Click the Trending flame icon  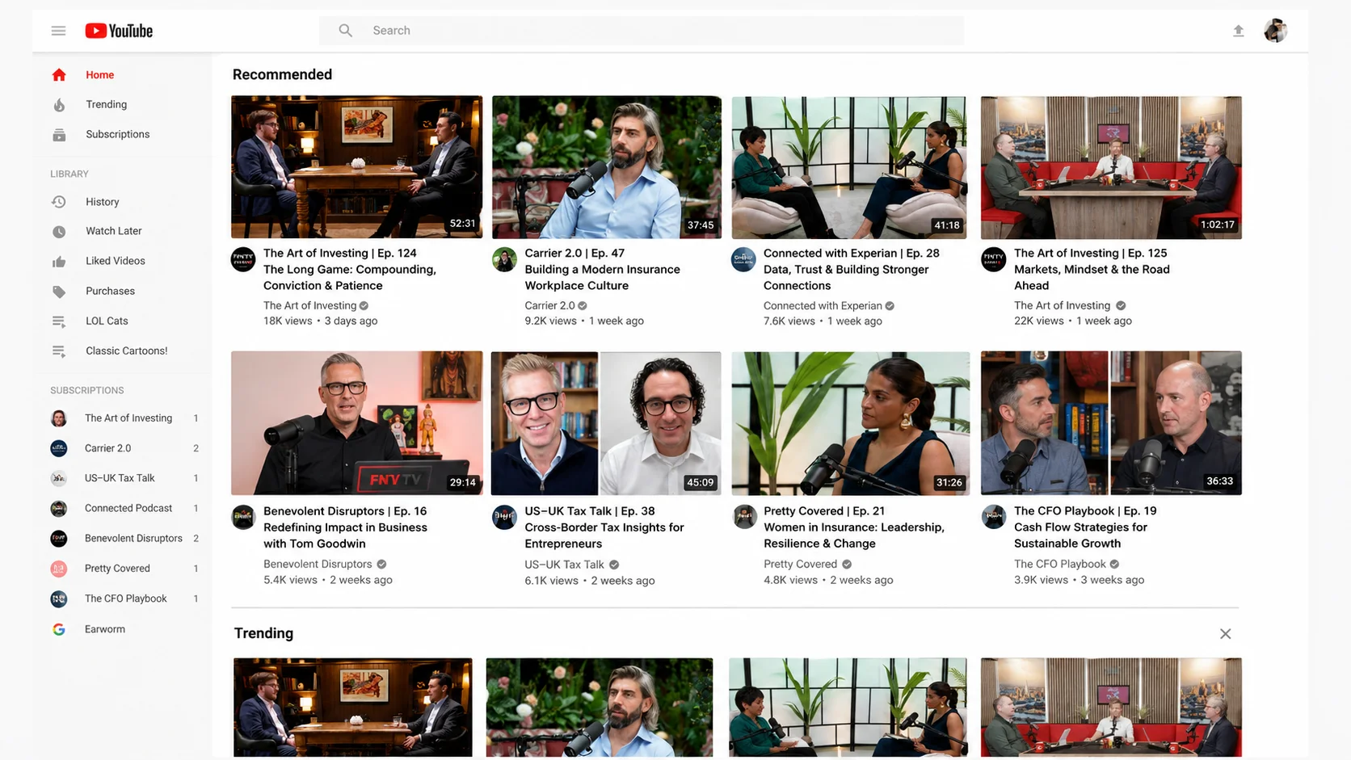(59, 105)
